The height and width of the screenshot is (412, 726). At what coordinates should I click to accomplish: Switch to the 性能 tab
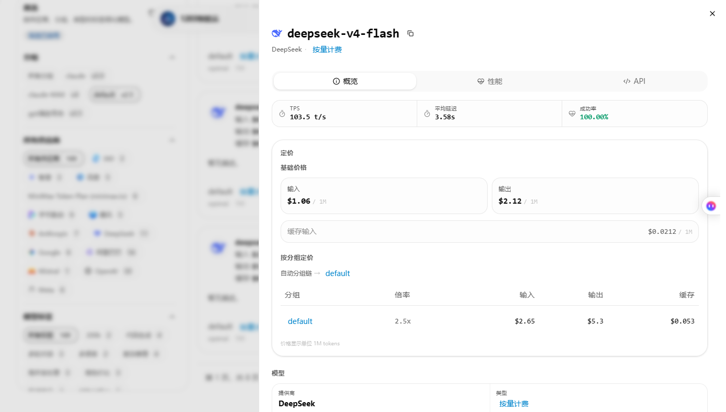[x=490, y=81]
